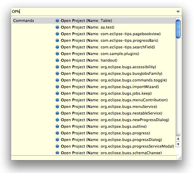Image resolution: width=195 pixels, height=173 pixels.
Task: Click the command icon beside handout project
Action: 57,60
